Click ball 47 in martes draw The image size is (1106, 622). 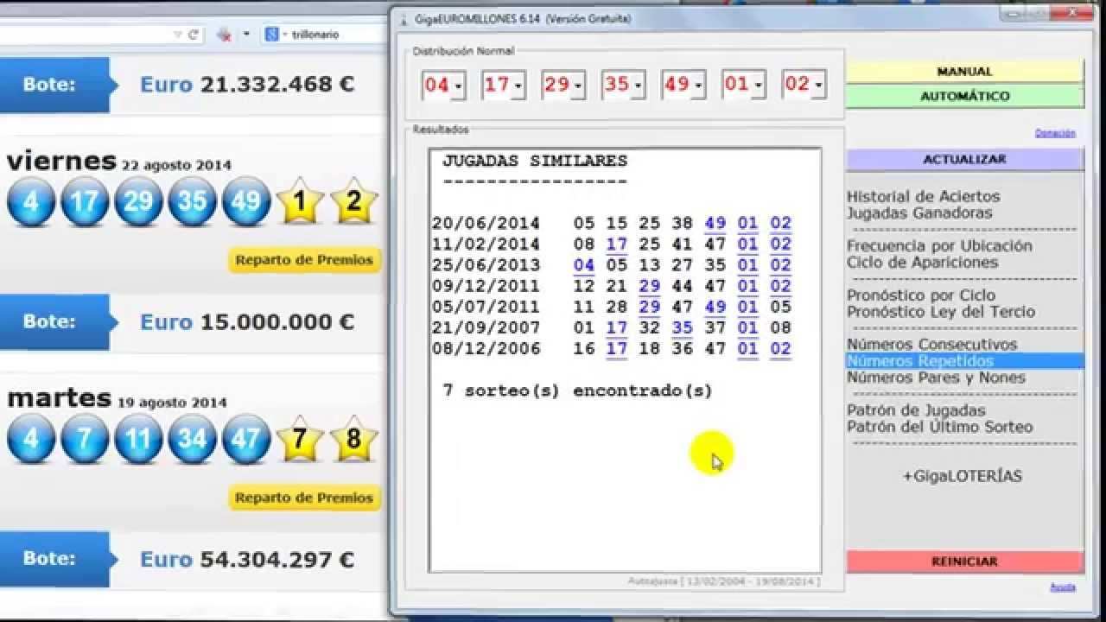click(246, 440)
